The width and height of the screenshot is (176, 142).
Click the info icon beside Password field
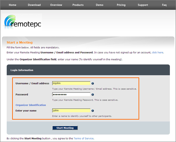tap(92, 95)
